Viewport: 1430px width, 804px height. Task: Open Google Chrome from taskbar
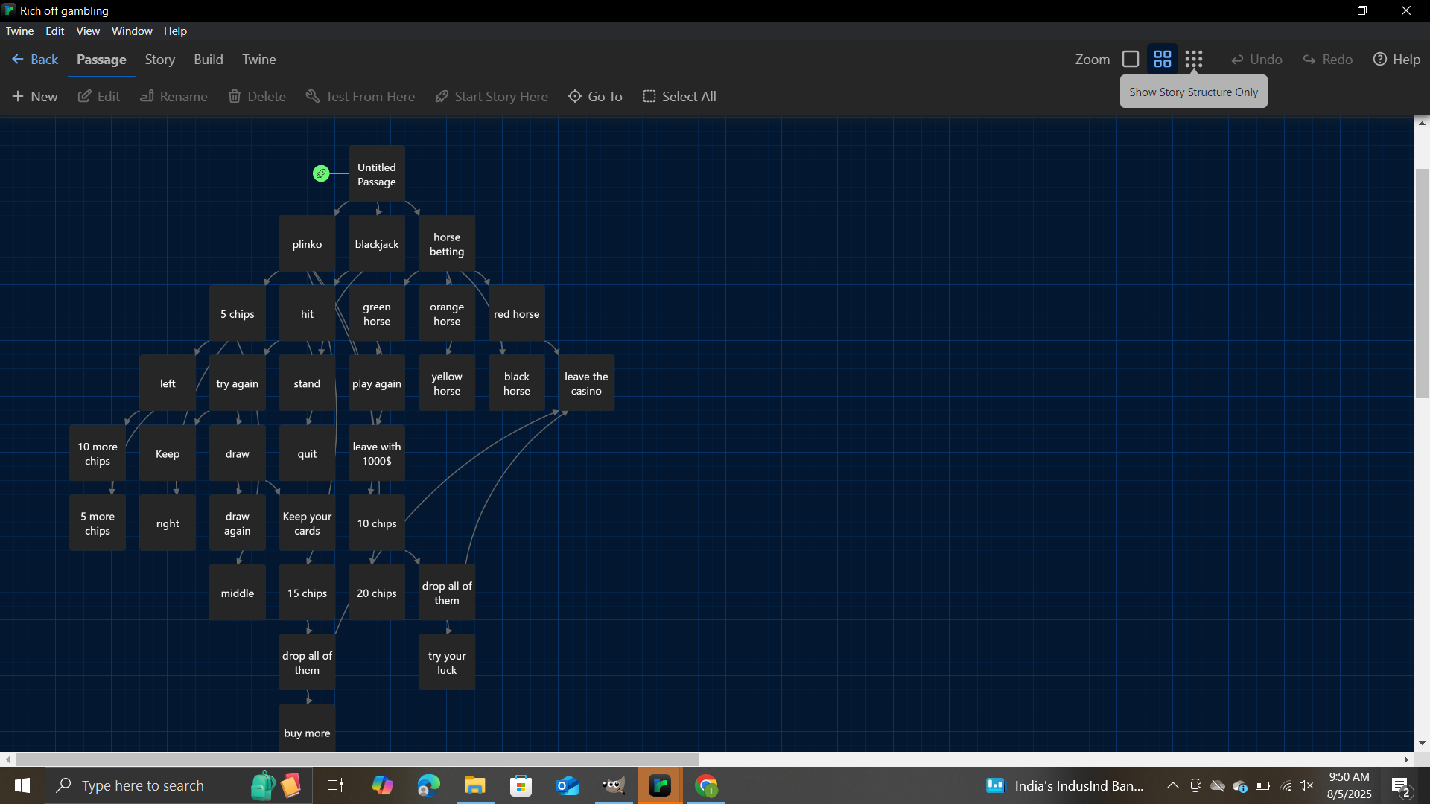click(x=706, y=785)
